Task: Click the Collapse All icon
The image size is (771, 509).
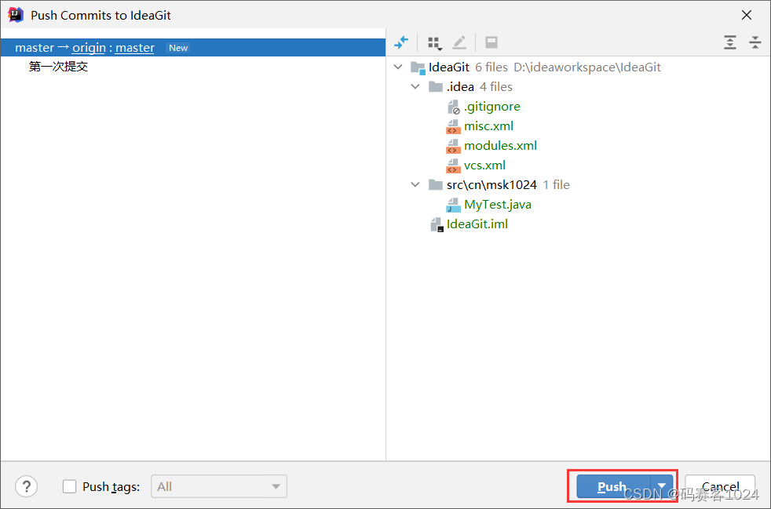Action: 755,43
